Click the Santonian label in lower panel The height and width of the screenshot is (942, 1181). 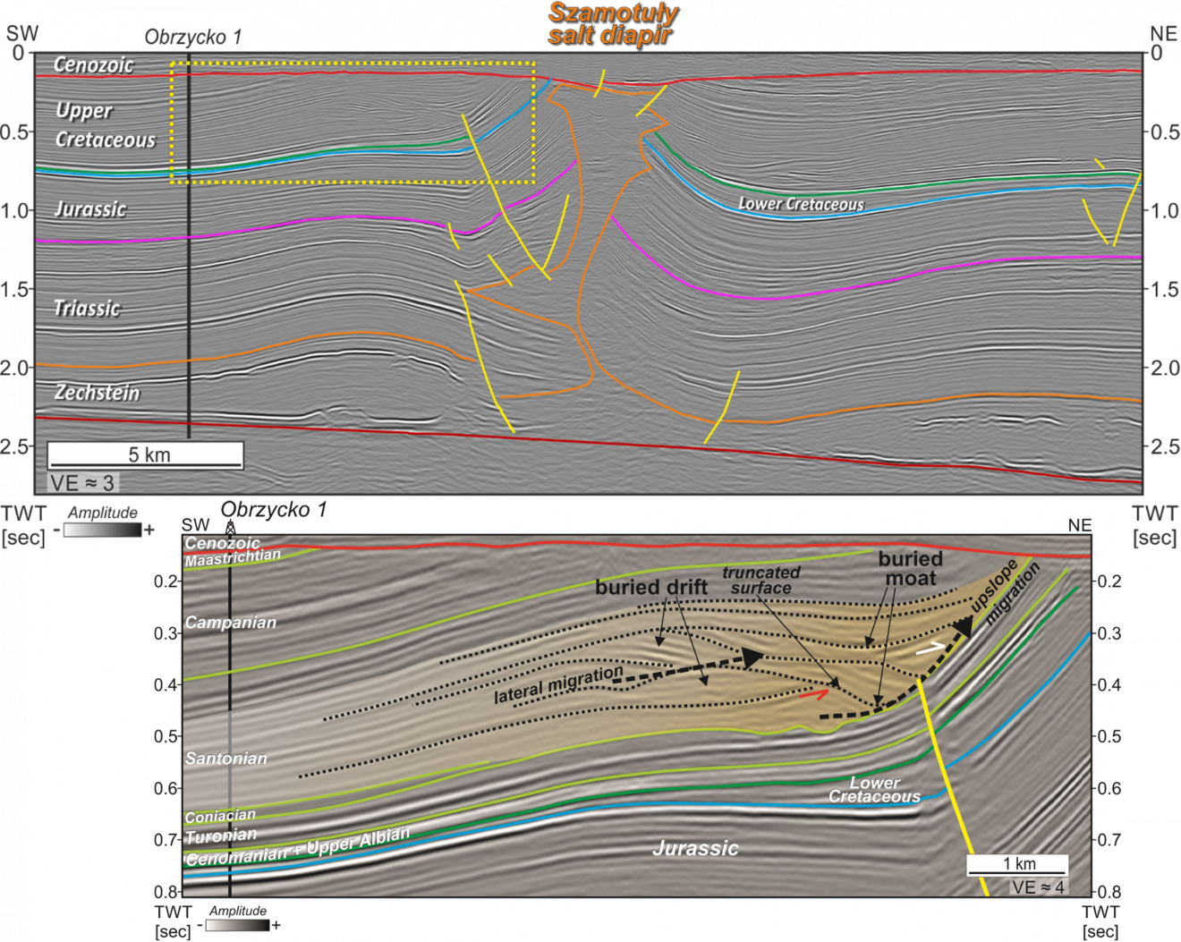click(225, 759)
